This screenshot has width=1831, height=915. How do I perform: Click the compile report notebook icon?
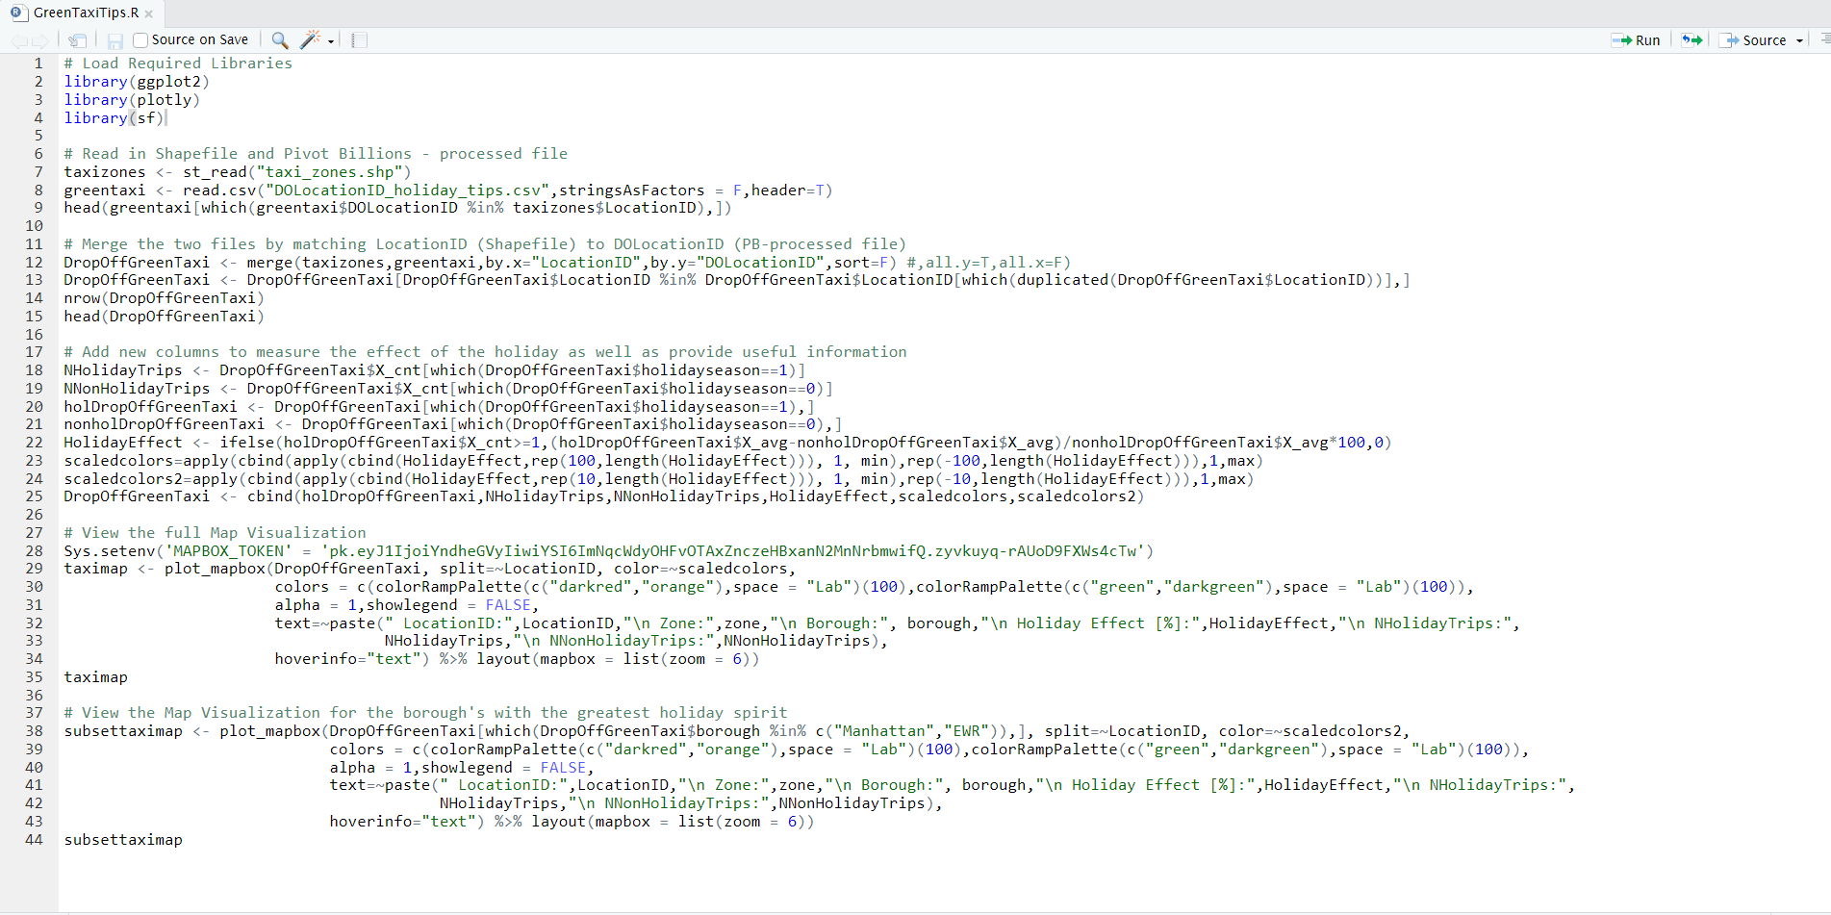point(359,40)
